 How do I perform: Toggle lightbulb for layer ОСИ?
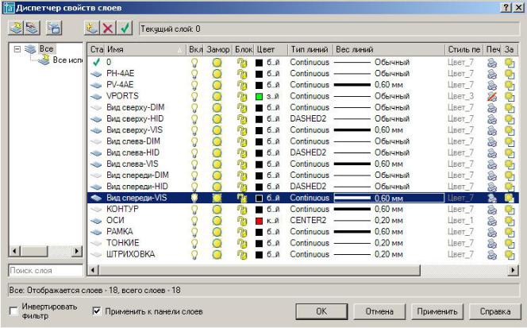194,220
